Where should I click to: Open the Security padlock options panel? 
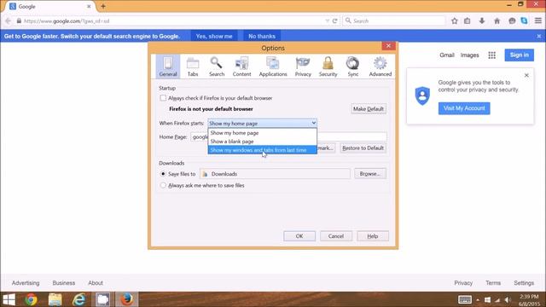328,67
